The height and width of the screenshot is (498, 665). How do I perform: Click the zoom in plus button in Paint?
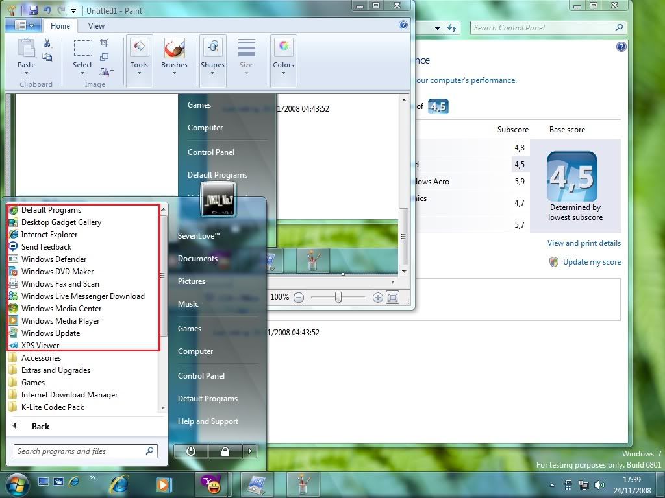click(377, 298)
